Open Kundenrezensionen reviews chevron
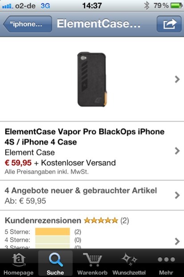This screenshot has height=277, width=184. [177, 241]
